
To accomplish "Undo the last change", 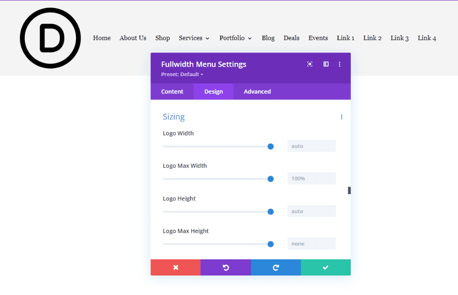I will pos(225,267).
